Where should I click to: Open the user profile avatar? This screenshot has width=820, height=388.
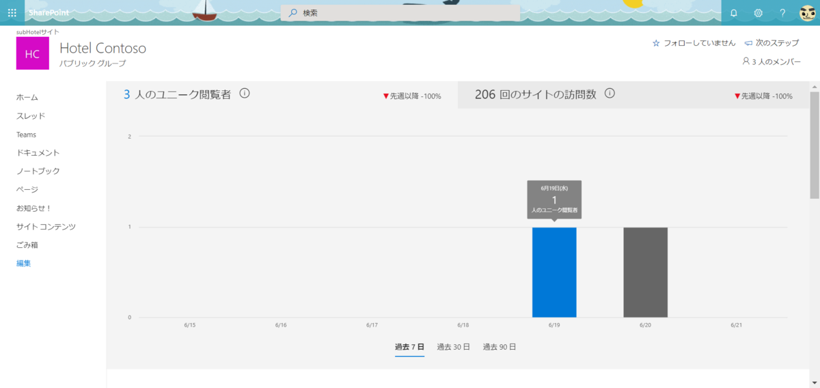point(808,13)
